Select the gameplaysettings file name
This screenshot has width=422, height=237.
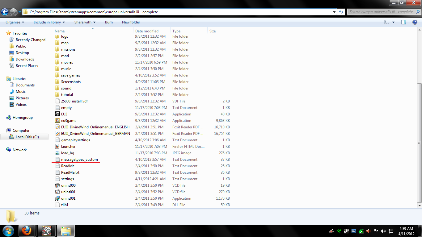(x=75, y=140)
